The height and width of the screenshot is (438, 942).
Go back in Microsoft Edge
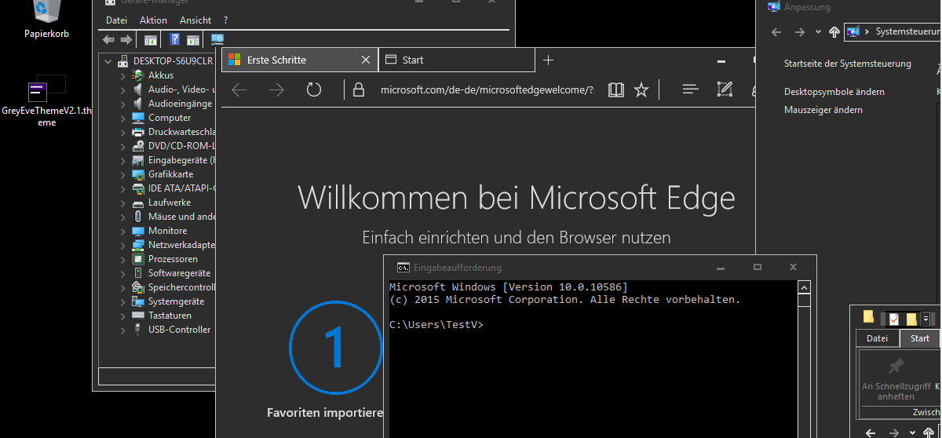click(x=239, y=89)
